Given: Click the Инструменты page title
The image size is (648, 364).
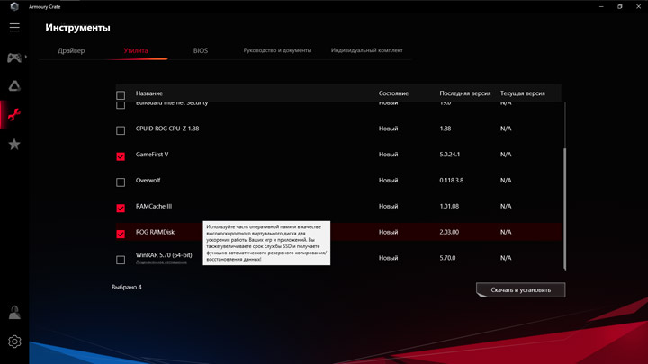Looking at the screenshot, I should [77, 27].
